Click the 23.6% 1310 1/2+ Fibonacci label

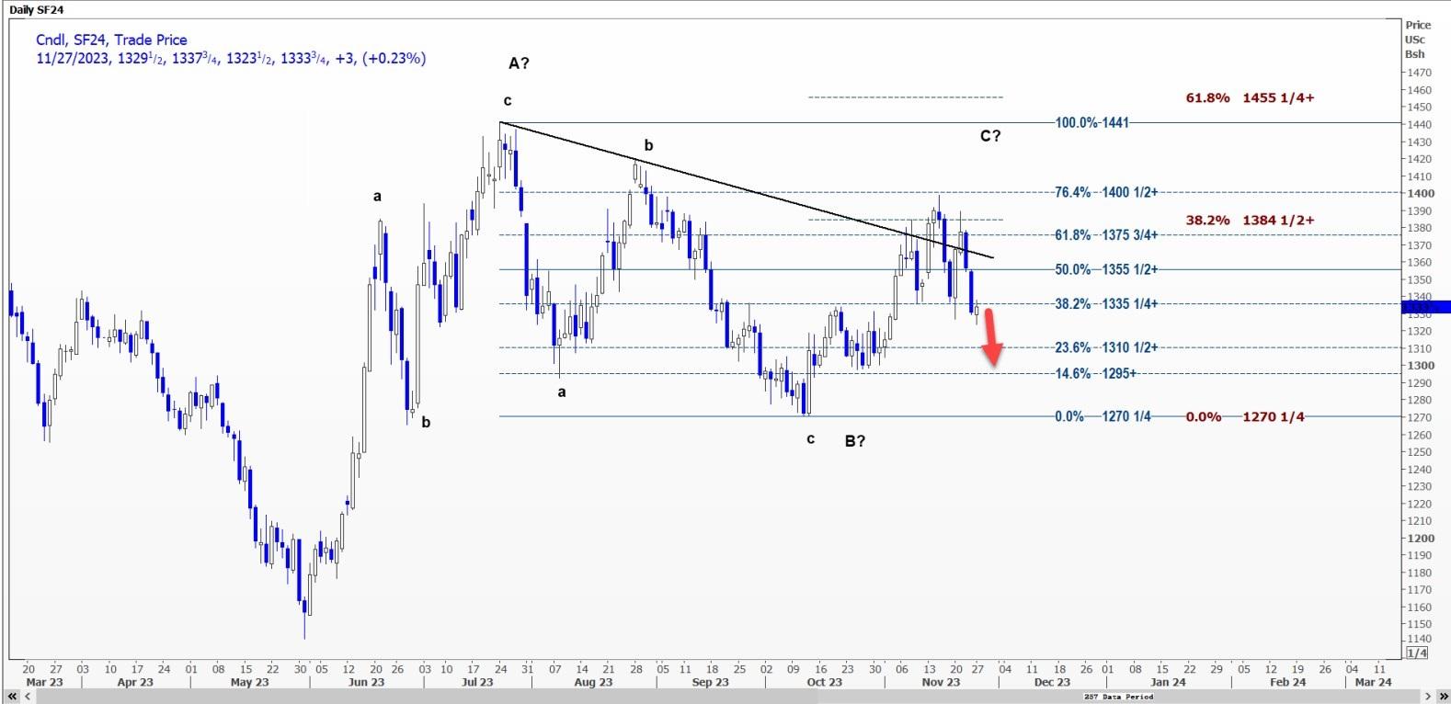pos(1106,347)
